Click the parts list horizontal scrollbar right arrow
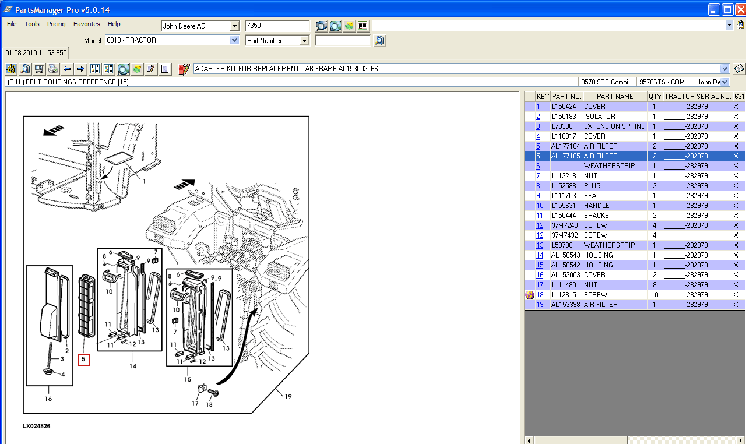 point(741,439)
